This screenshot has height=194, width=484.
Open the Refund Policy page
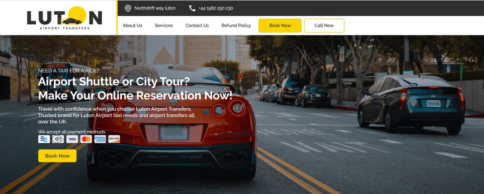click(236, 26)
